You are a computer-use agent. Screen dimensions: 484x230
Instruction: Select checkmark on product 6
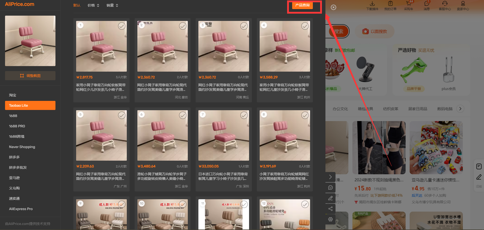point(183,115)
